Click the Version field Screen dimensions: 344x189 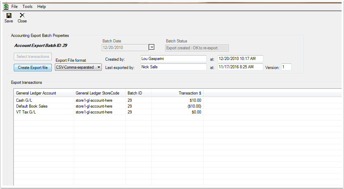(286, 67)
